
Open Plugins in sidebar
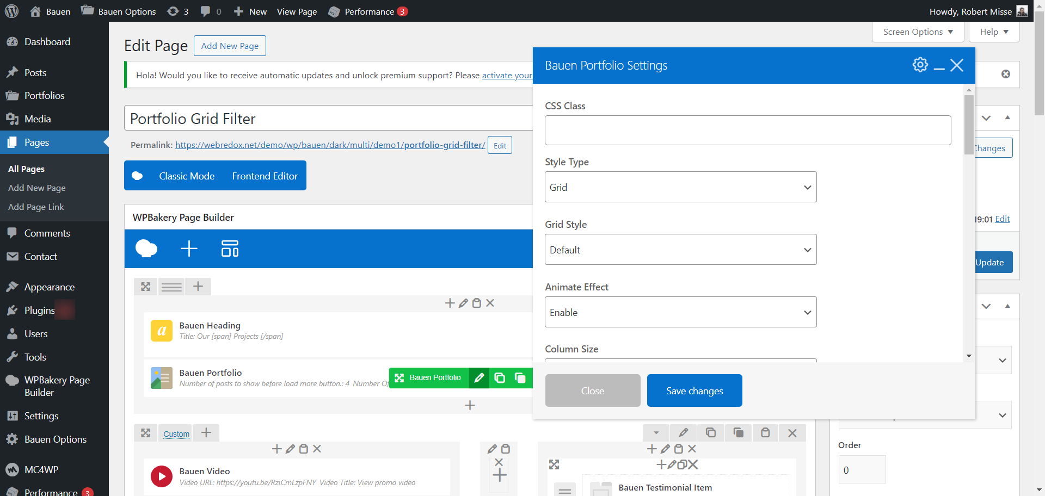pyautogui.click(x=40, y=311)
